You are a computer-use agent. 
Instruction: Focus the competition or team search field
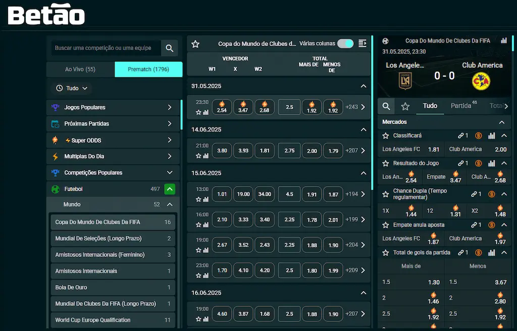(106, 48)
